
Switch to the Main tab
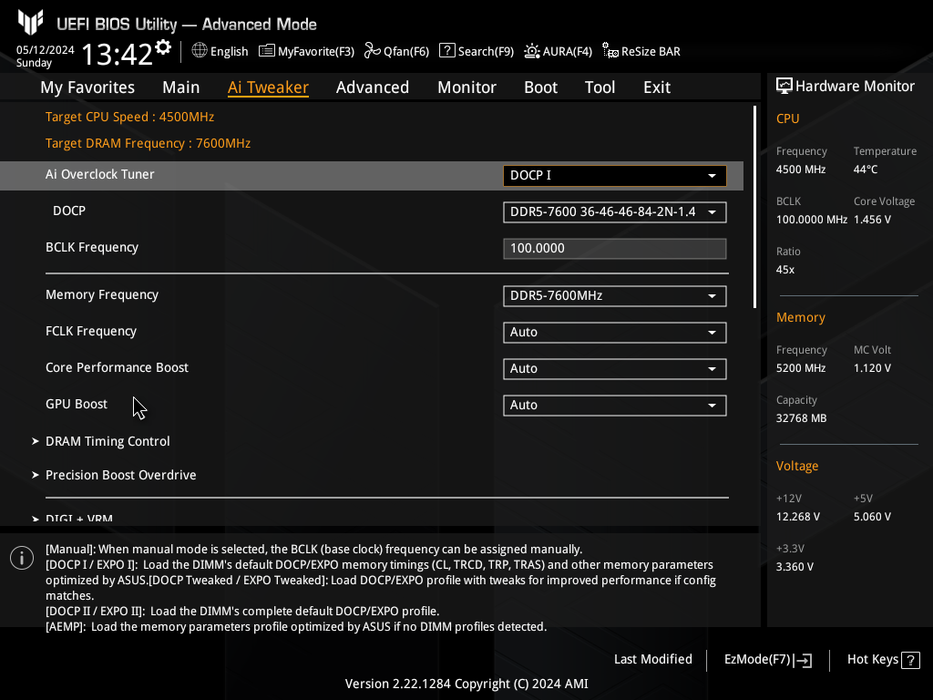[x=181, y=87]
